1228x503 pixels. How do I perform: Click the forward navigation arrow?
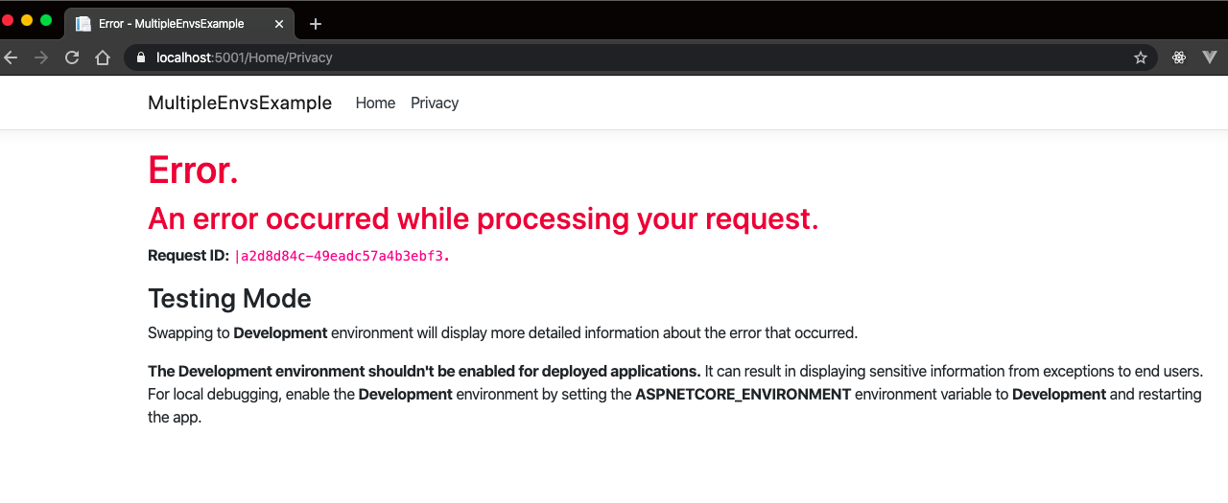[x=41, y=57]
